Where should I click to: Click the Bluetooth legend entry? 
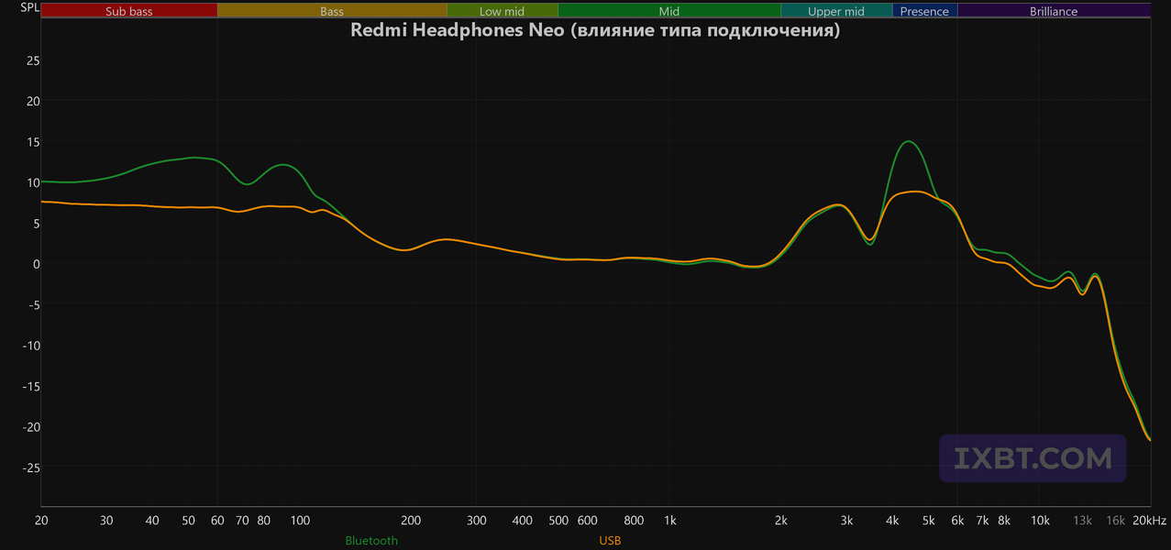(371, 541)
